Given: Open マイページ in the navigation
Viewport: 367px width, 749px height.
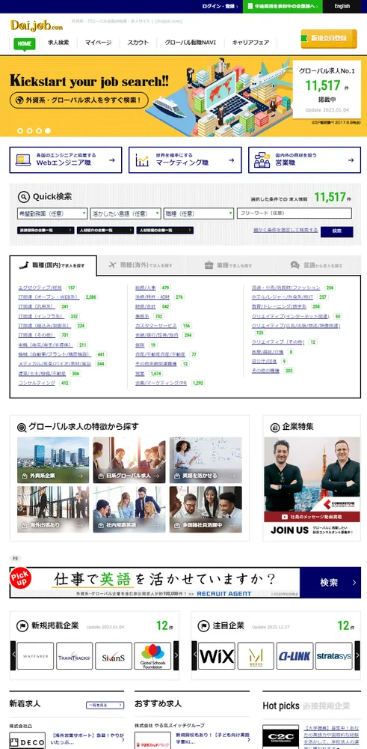Looking at the screenshot, I should pos(98,43).
